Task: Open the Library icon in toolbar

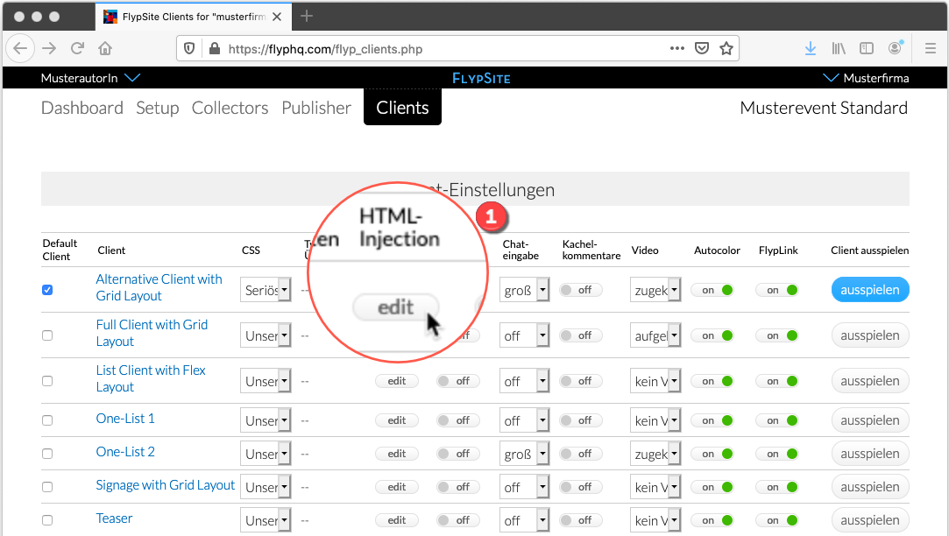Action: pyautogui.click(x=839, y=48)
